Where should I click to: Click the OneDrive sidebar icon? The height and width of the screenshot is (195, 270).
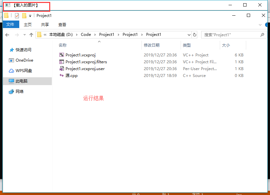tap(11, 60)
